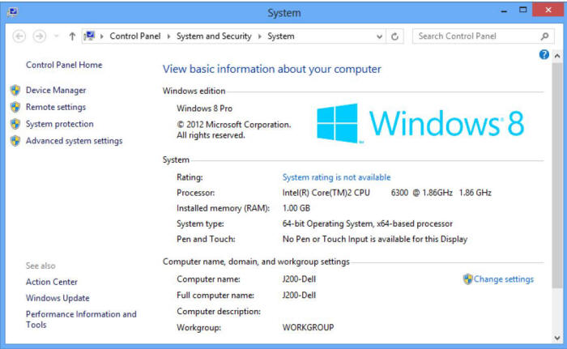
Task: Open Advanced system settings
Action: (75, 141)
